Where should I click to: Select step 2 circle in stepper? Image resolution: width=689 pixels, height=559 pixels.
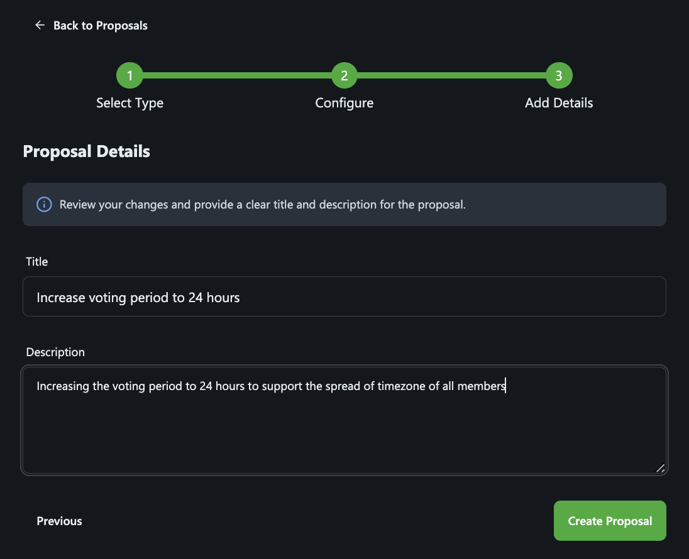pos(344,75)
